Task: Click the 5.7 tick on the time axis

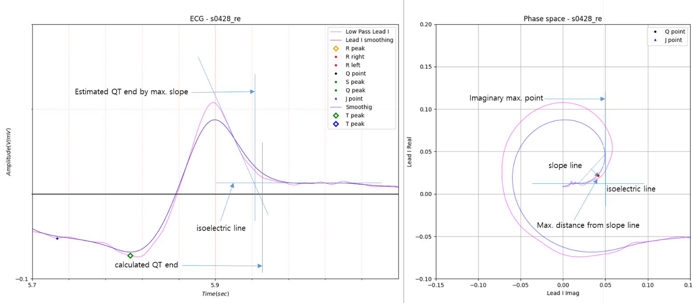Action: pyautogui.click(x=32, y=285)
